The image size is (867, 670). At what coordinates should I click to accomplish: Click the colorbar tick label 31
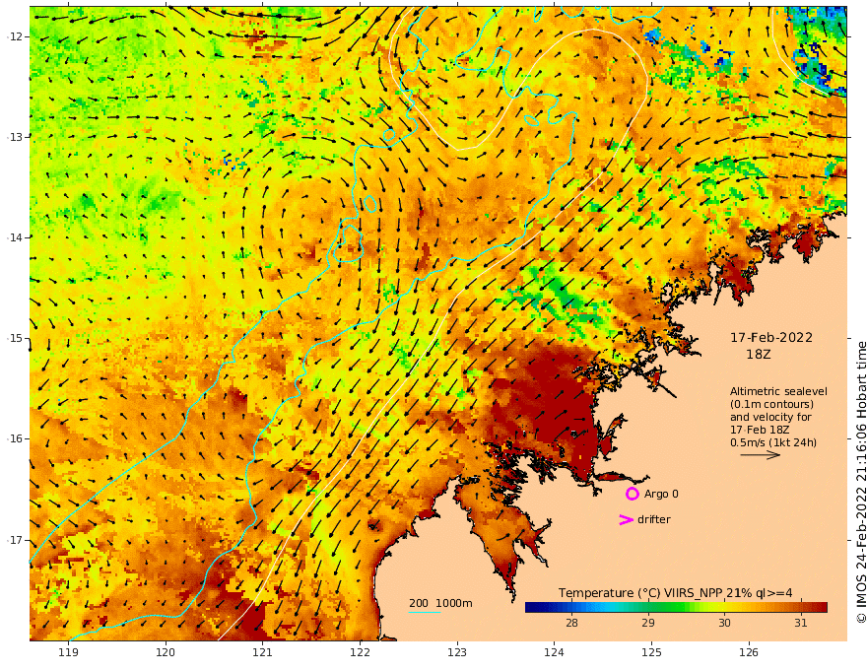tap(801, 623)
